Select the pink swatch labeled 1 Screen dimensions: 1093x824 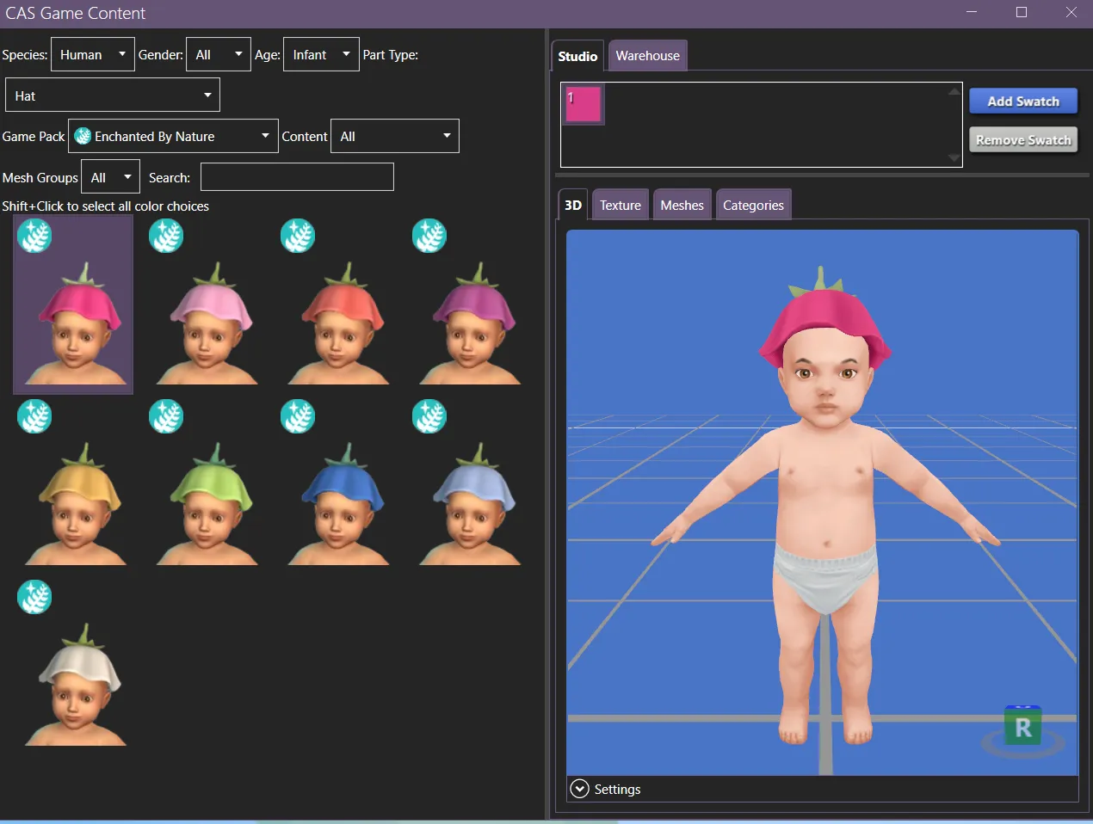tap(583, 103)
